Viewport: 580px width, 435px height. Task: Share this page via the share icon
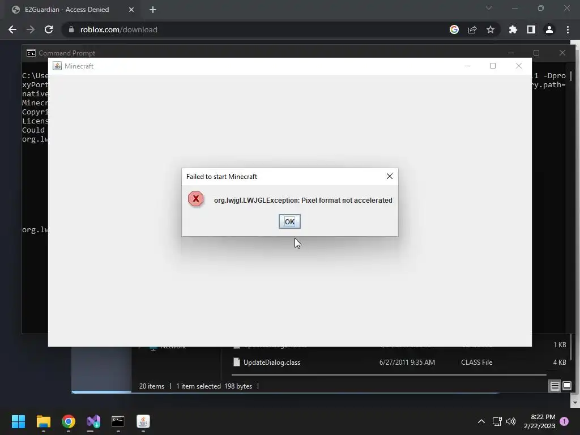click(x=472, y=29)
